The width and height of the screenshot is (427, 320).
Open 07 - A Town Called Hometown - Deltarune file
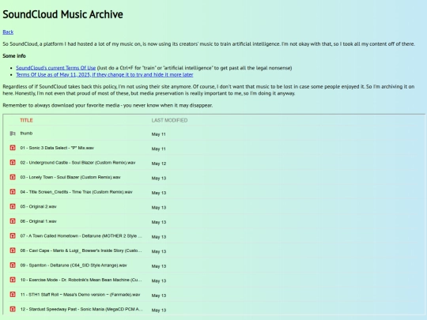81,235
